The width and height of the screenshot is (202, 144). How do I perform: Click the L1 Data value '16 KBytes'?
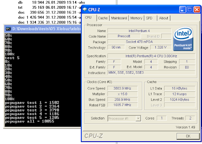pyautogui.click(x=180, y=88)
